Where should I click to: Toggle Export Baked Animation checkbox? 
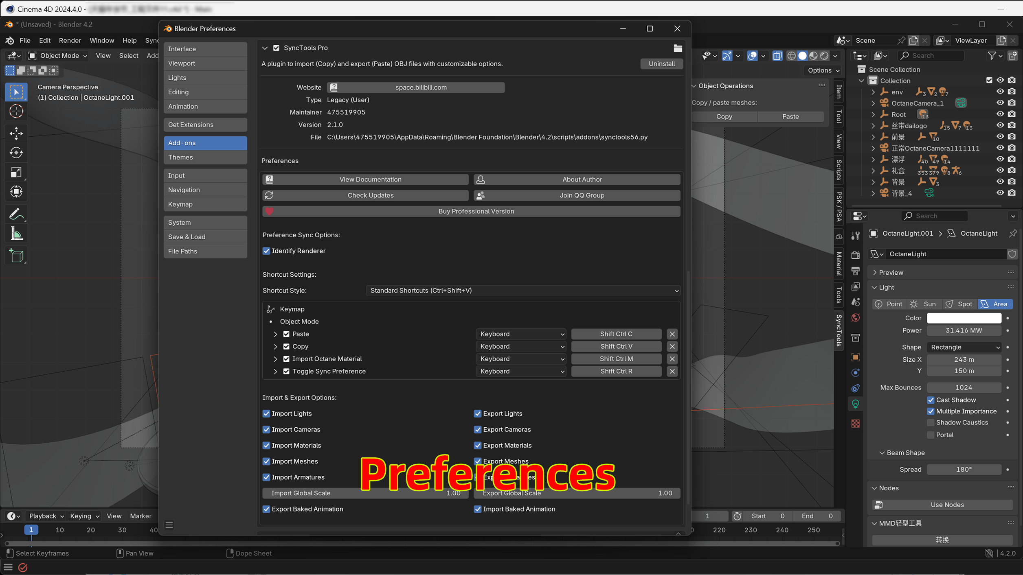[266, 509]
